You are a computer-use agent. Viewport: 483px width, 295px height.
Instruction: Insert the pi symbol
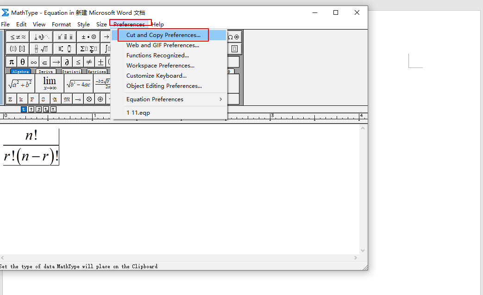click(11, 61)
